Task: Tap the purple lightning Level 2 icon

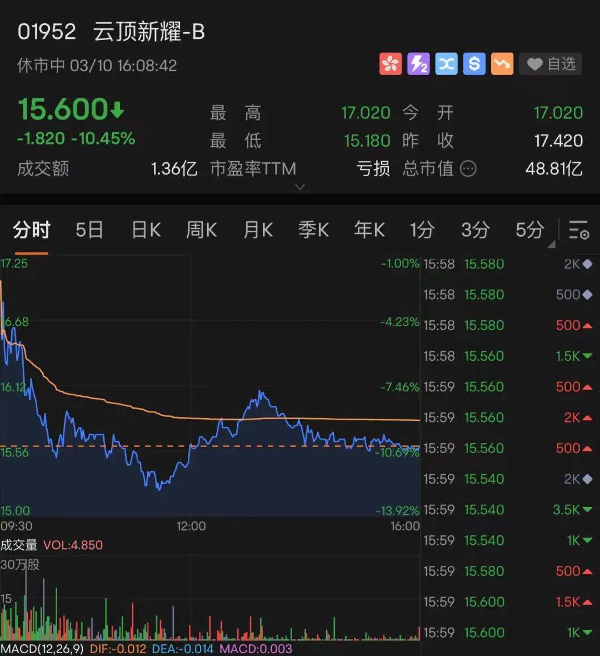Action: (x=418, y=64)
